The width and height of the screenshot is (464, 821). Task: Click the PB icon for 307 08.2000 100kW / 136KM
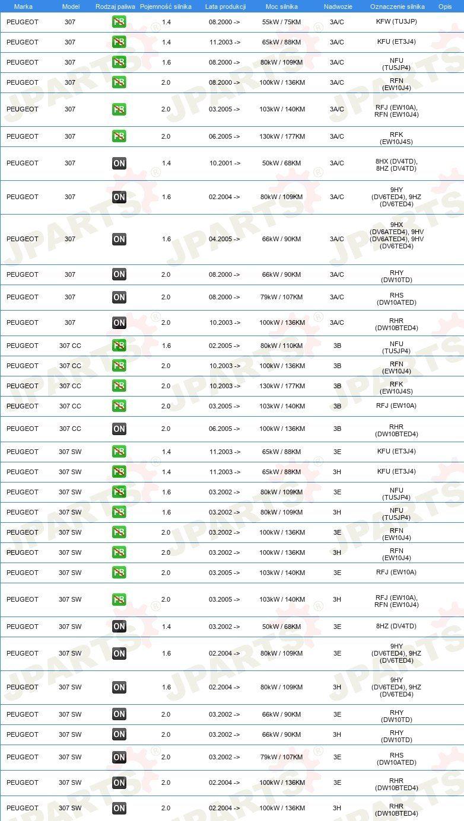(x=119, y=82)
